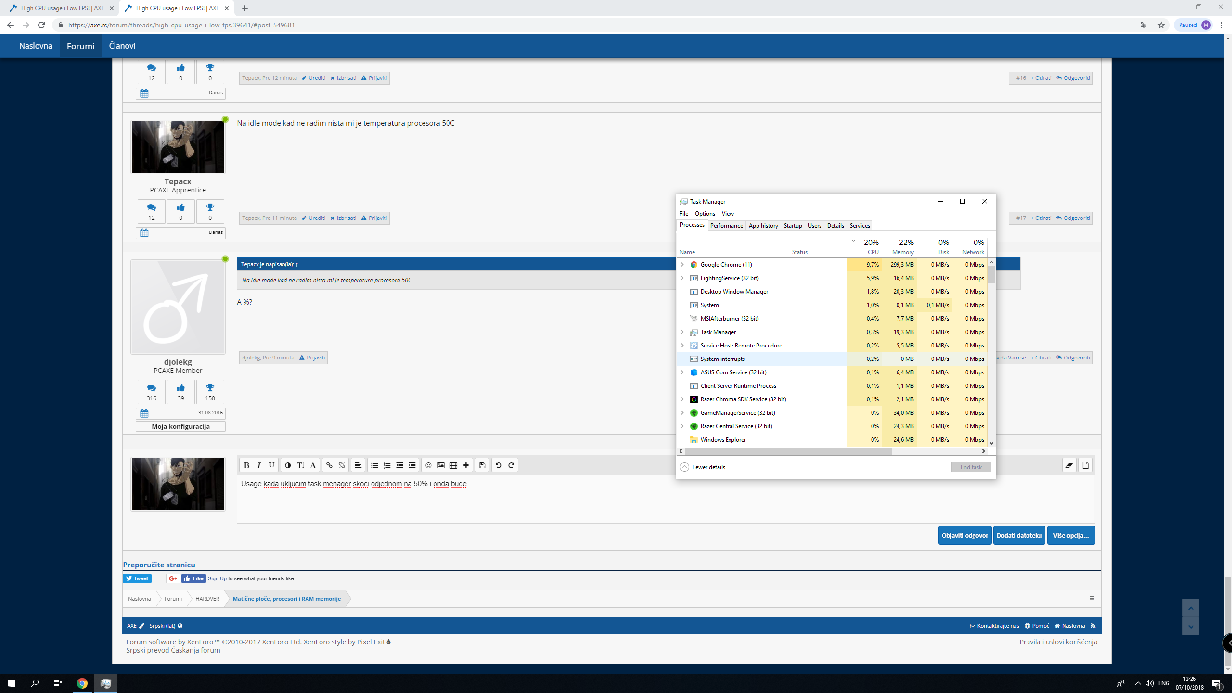
Task: Click Izbrisati on post #16
Action: click(x=343, y=78)
